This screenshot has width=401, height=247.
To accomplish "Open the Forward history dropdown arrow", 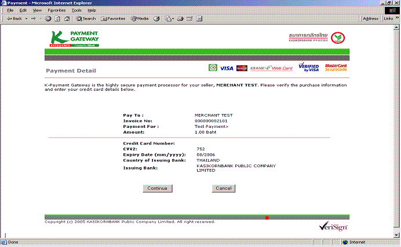I will pyautogui.click(x=41, y=19).
